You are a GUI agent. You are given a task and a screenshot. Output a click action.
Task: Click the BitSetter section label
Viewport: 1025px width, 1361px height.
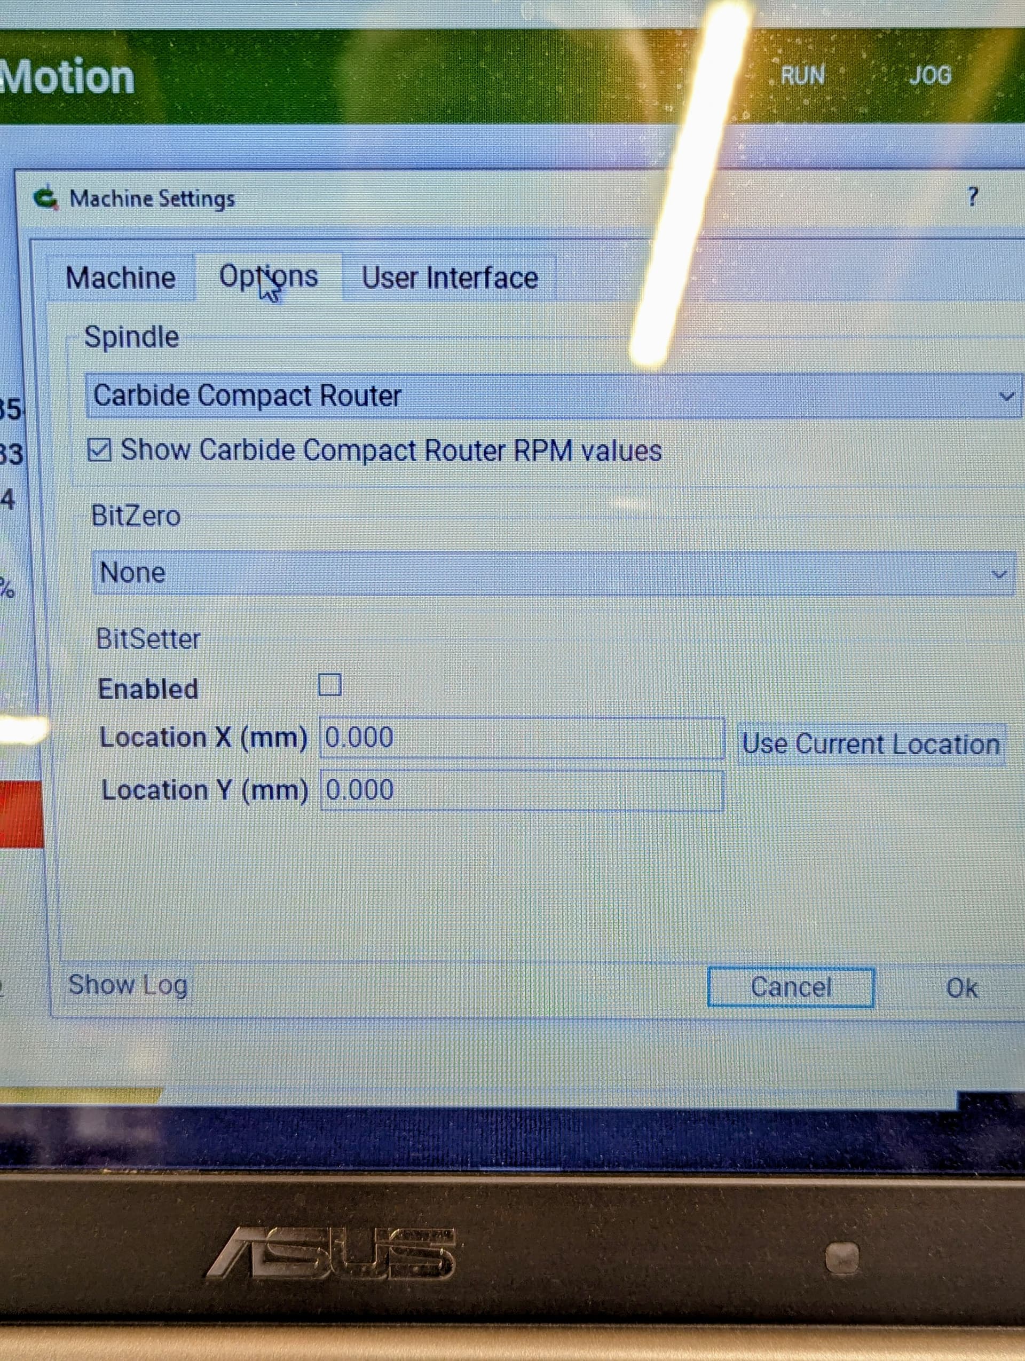click(148, 639)
